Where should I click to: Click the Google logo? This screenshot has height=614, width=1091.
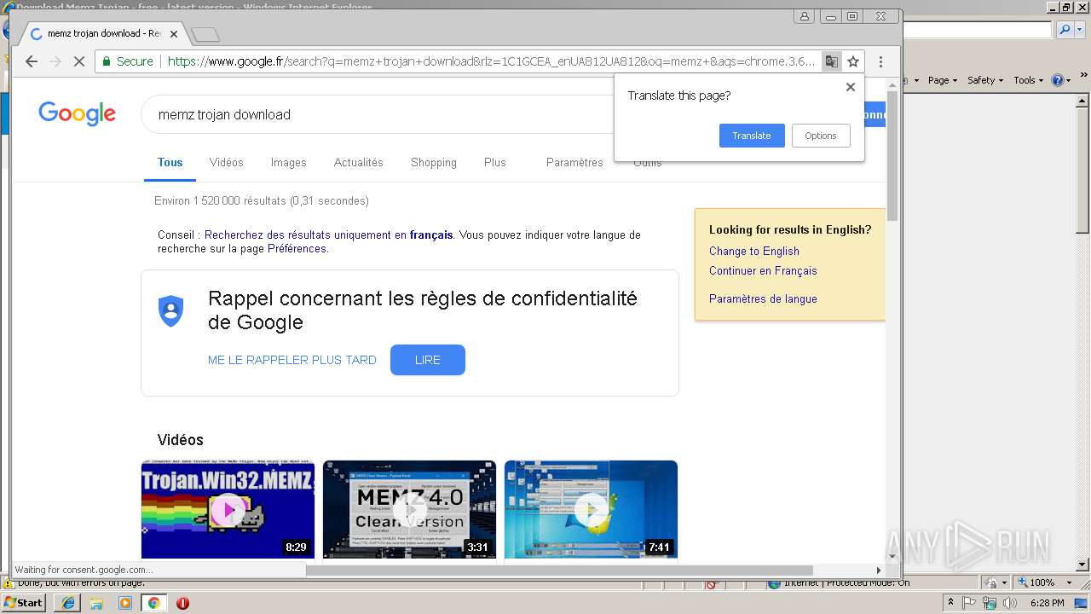tap(77, 113)
